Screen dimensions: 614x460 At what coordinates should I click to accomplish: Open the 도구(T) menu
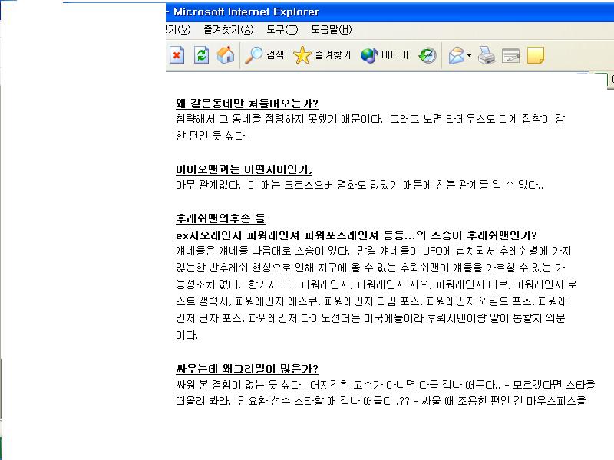(282, 30)
